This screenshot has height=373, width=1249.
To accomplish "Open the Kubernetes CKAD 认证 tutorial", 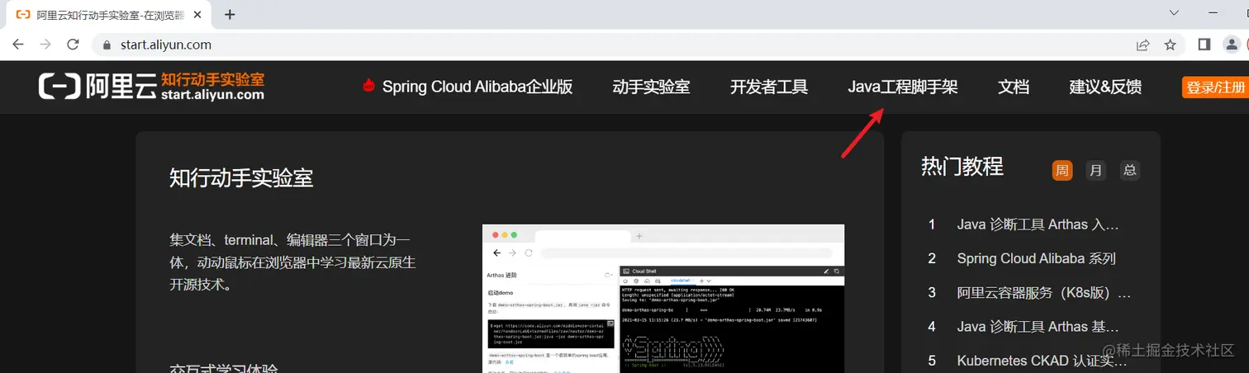I will (x=1042, y=361).
